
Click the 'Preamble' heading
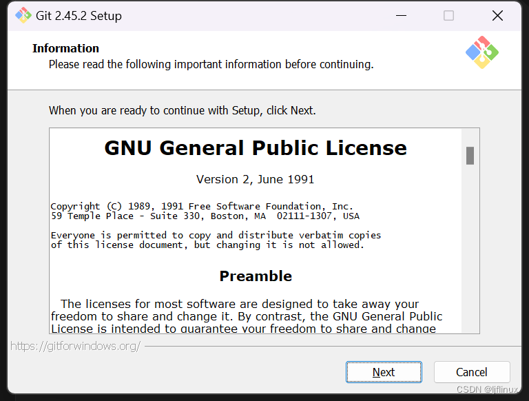click(256, 276)
